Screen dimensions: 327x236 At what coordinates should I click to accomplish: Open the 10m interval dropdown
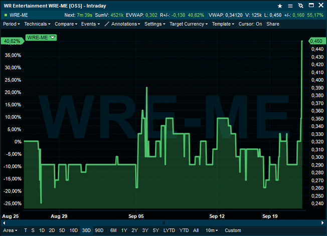[212, 230]
